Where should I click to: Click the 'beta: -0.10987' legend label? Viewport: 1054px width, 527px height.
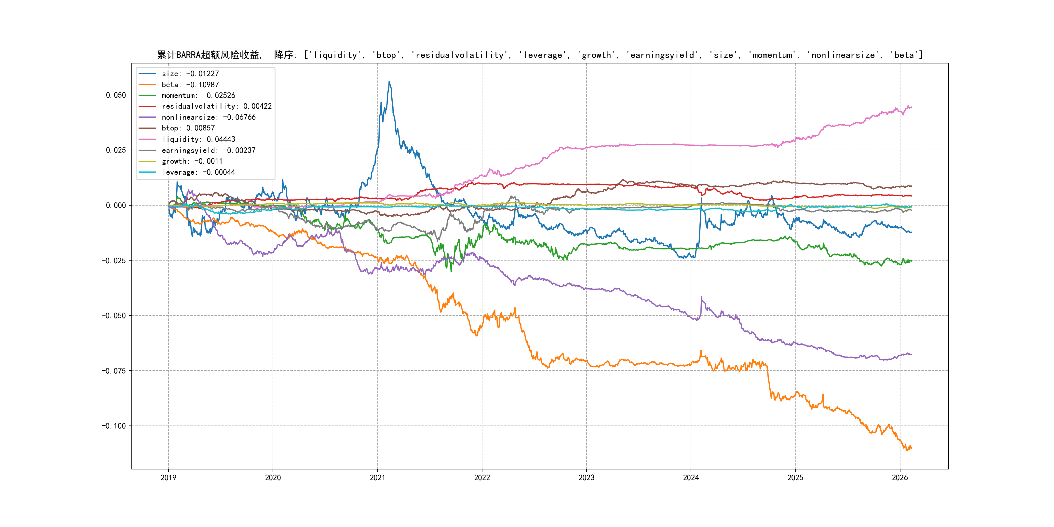(190, 85)
